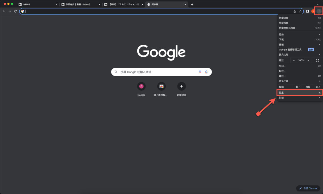The image size is (323, 194).
Task: Choose 開新視窗 from the menu
Action: [300, 23]
